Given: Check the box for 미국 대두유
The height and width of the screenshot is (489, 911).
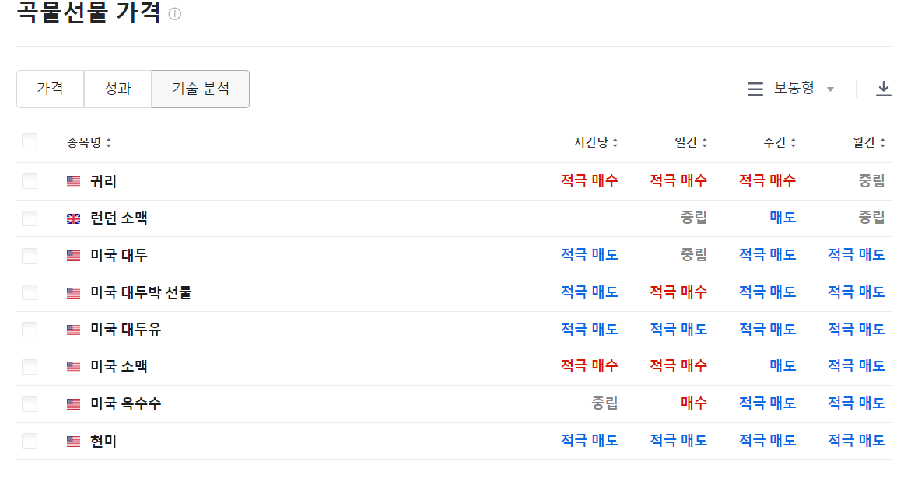Looking at the screenshot, I should click(30, 330).
